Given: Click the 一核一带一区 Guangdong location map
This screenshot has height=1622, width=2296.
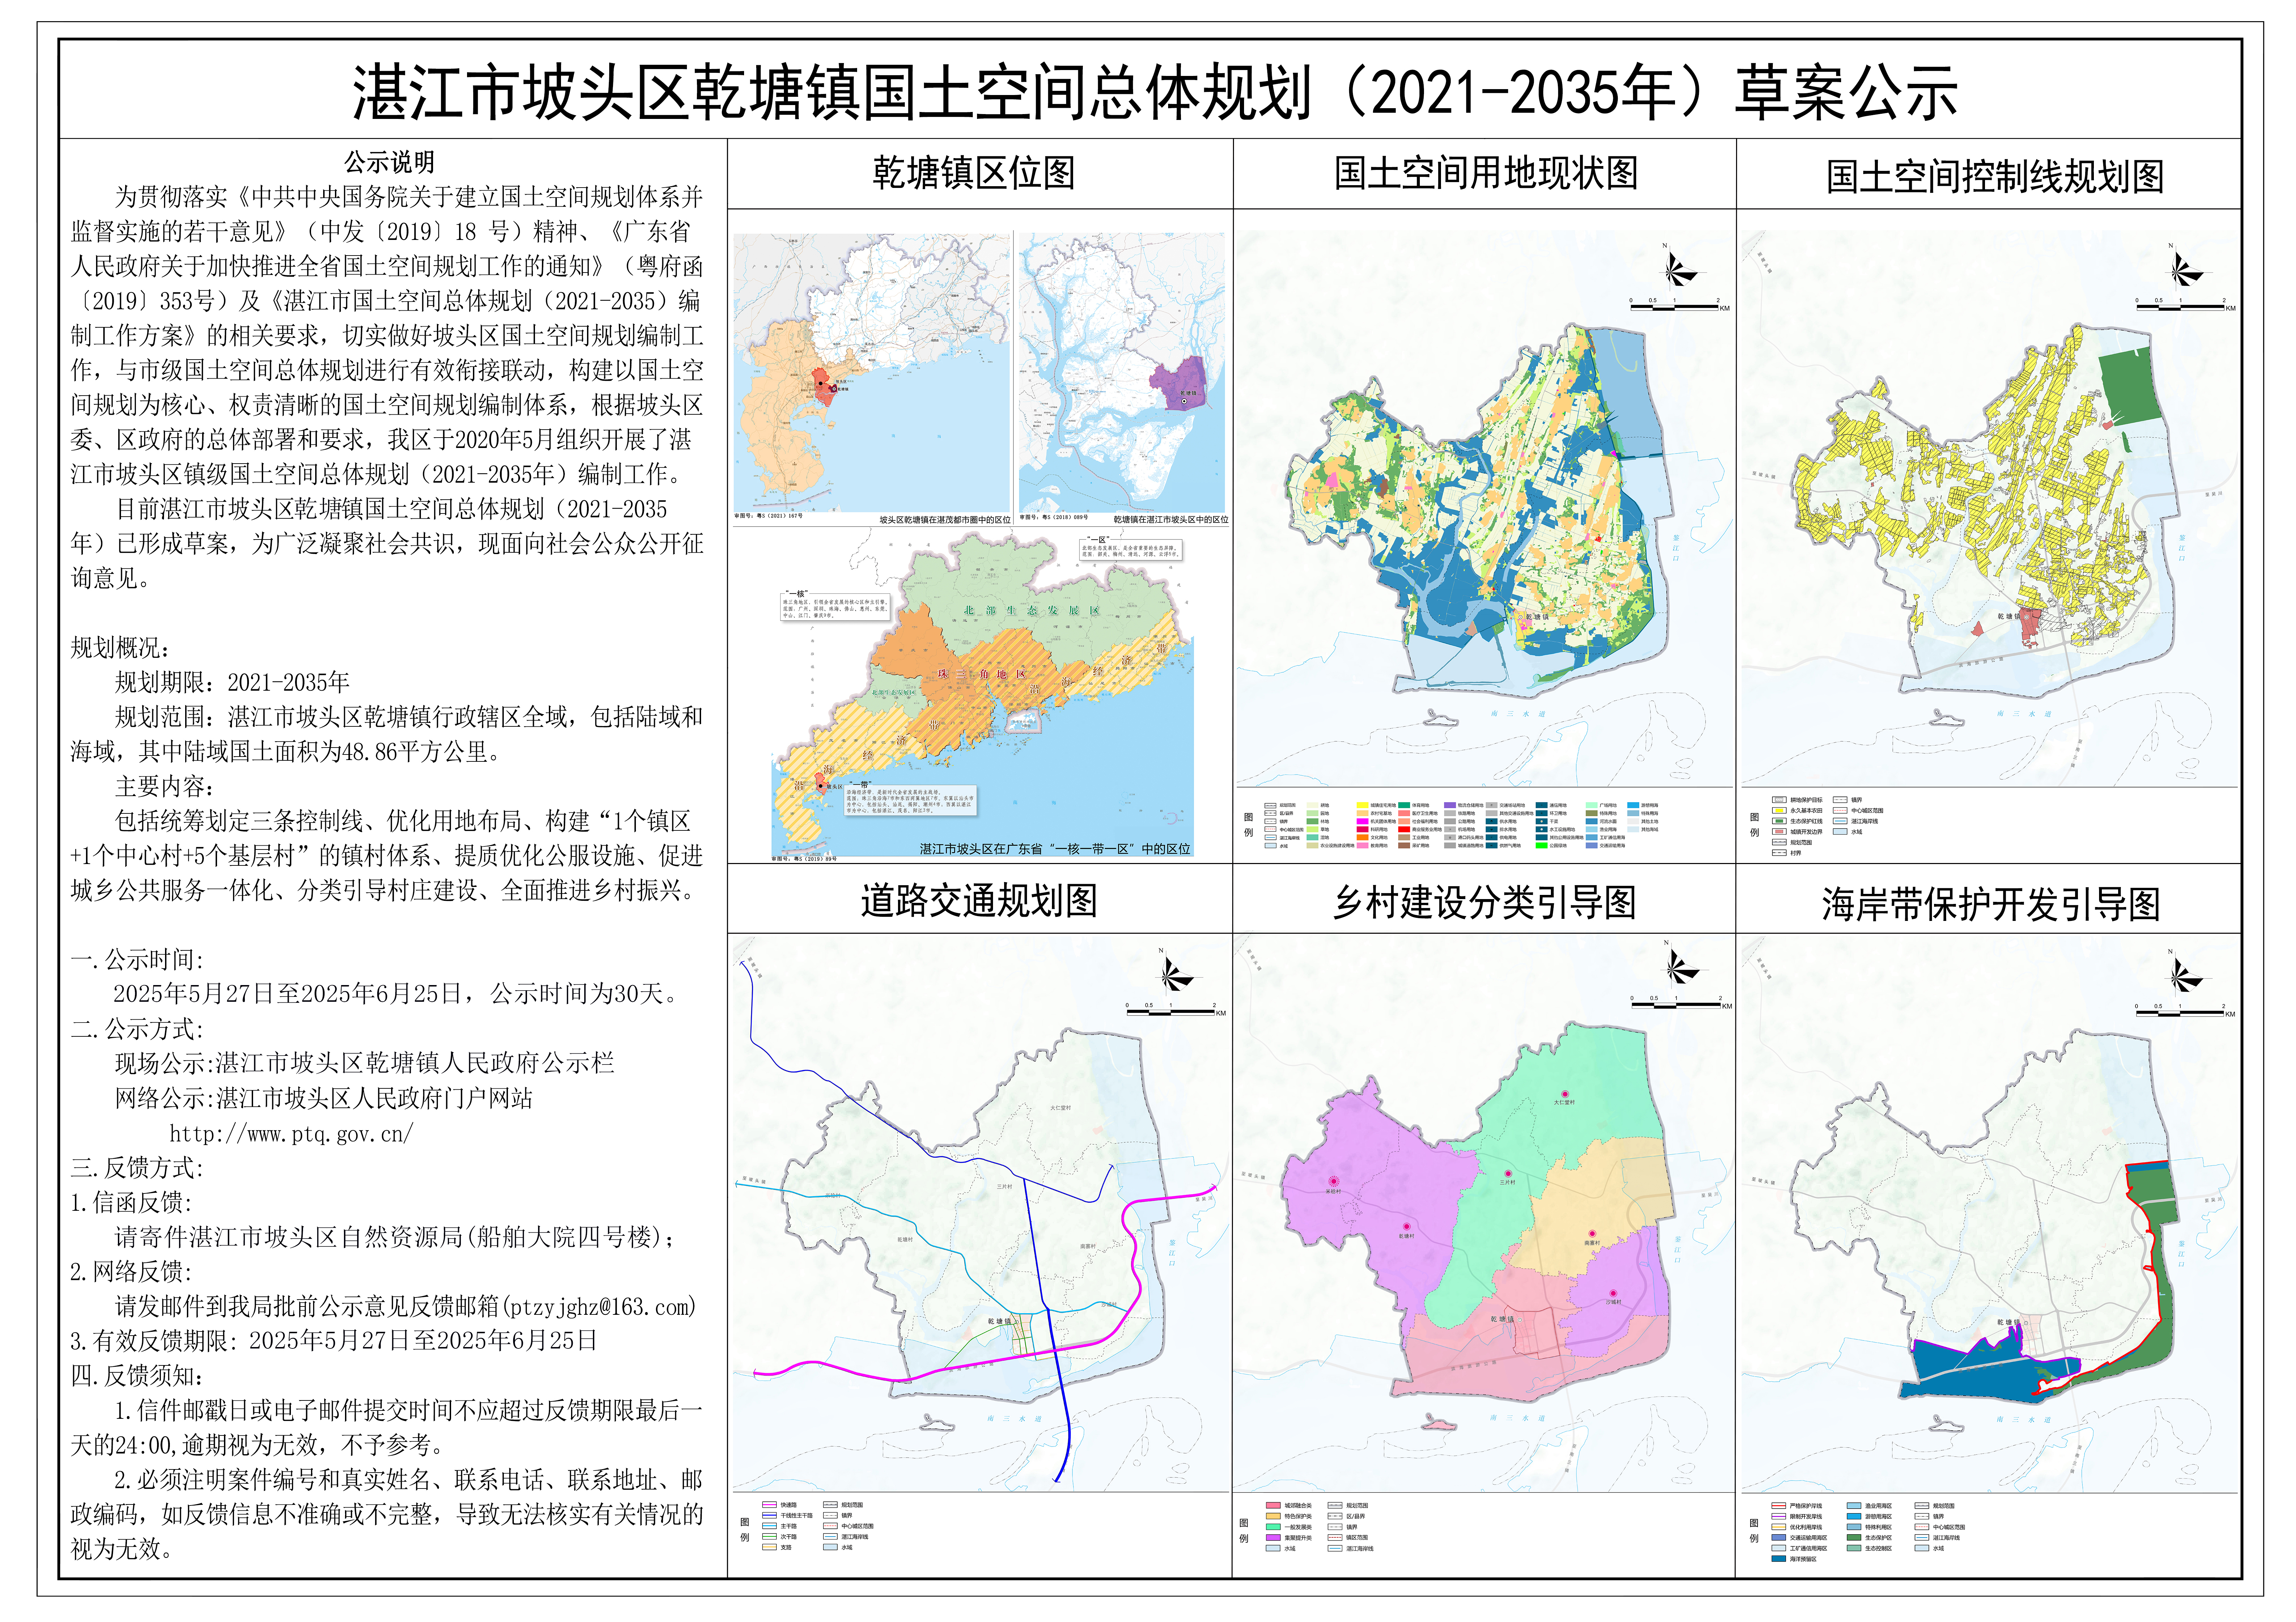Looking at the screenshot, I should pos(982,694).
